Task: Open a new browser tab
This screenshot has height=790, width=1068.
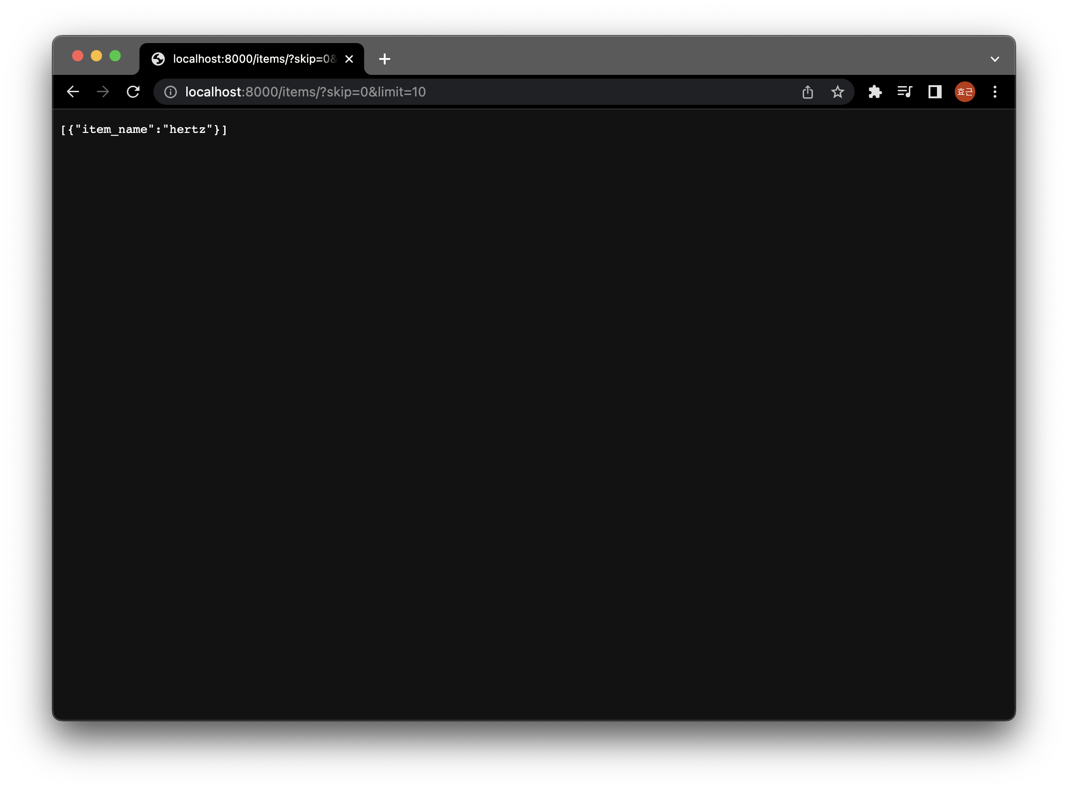Action: point(384,58)
